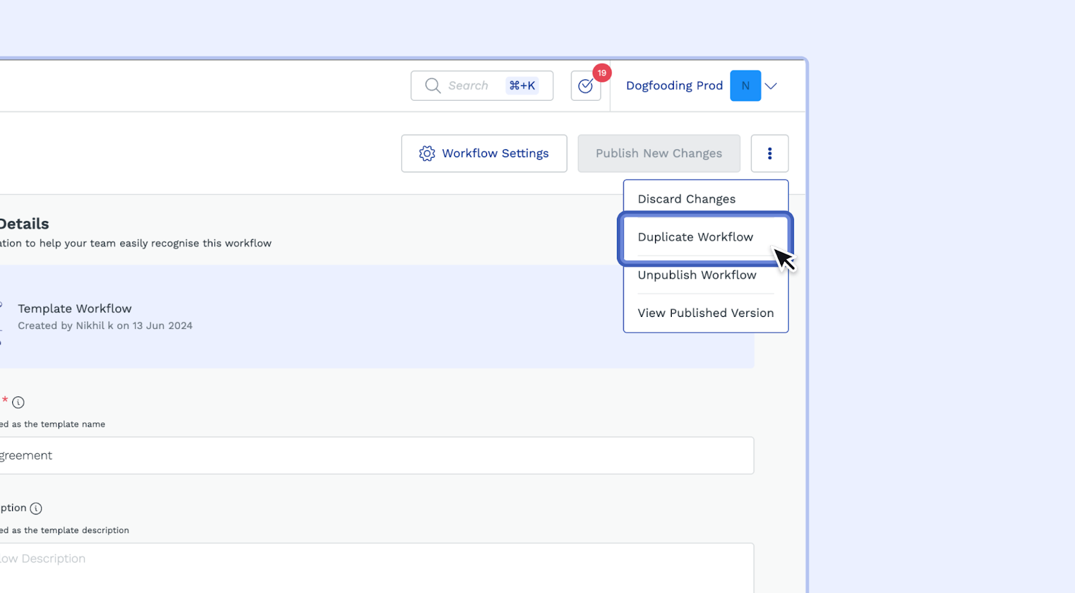Open the three-dot more options menu
This screenshot has height=593, width=1075.
(769, 154)
